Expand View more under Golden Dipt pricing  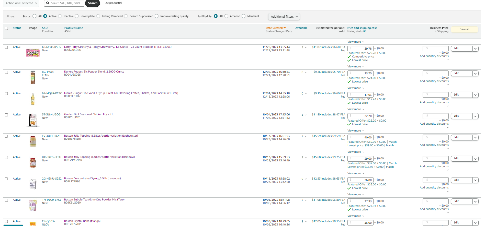pyautogui.click(x=356, y=131)
